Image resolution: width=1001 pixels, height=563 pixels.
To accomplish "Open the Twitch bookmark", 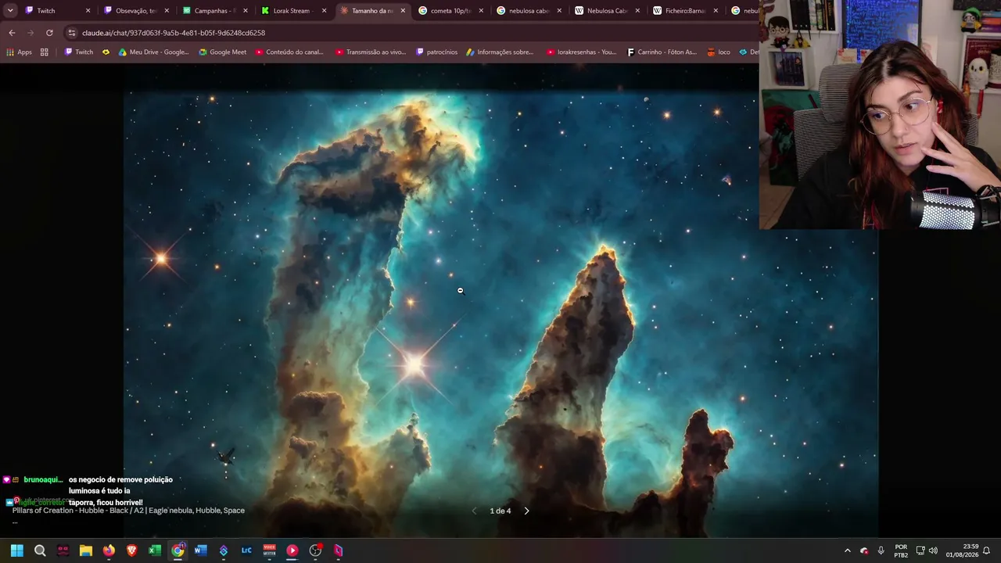I will tap(78, 52).
